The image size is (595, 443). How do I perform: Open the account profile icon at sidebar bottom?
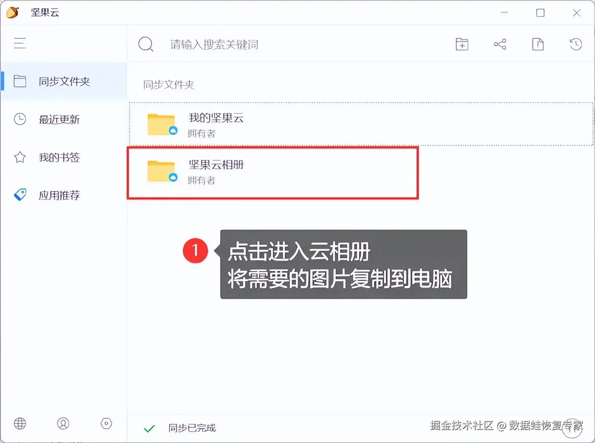click(63, 423)
